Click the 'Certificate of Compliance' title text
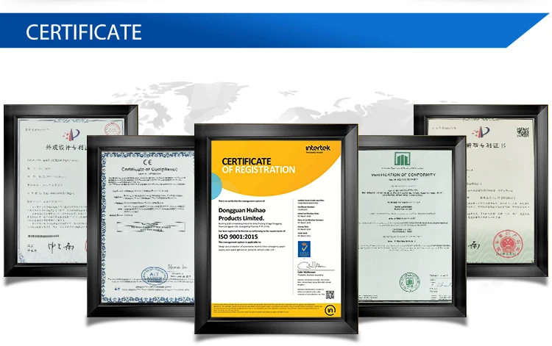The height and width of the screenshot is (346, 552). [x=149, y=169]
